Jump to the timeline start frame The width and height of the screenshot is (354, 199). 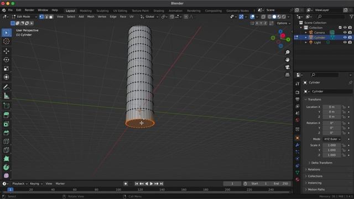[137, 184]
